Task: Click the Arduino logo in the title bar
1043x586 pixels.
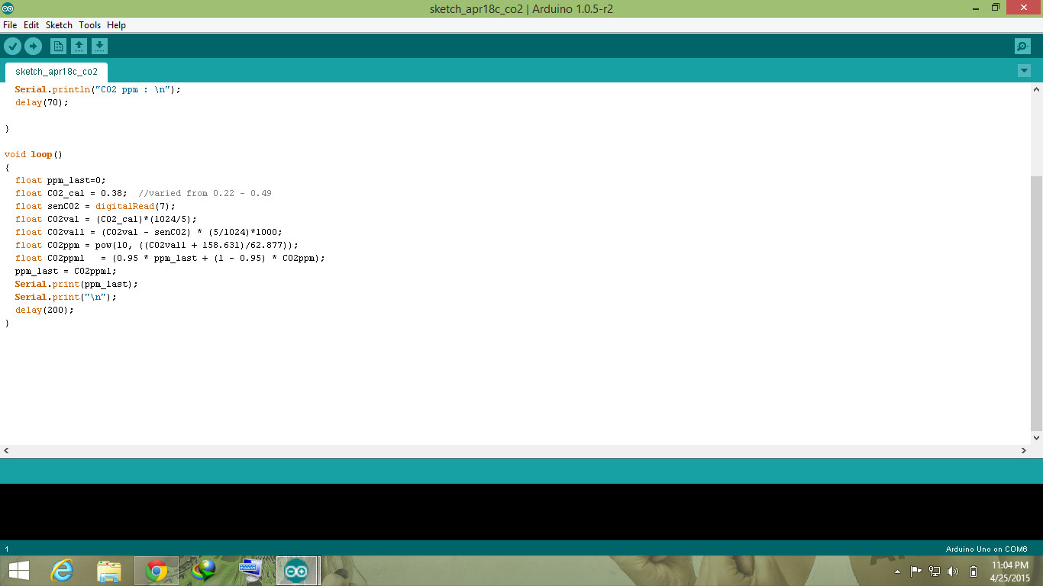Action: pos(8,8)
